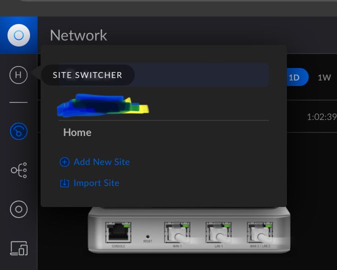The height and width of the screenshot is (270, 337).
Task: Click the CONSOLE port on the gateway image
Action: click(x=118, y=232)
